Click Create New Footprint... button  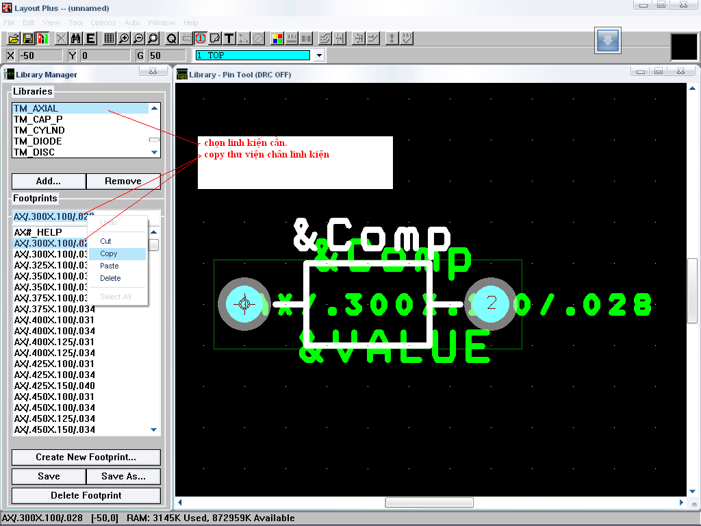86,457
